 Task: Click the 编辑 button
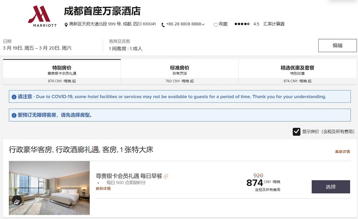(x=338, y=46)
